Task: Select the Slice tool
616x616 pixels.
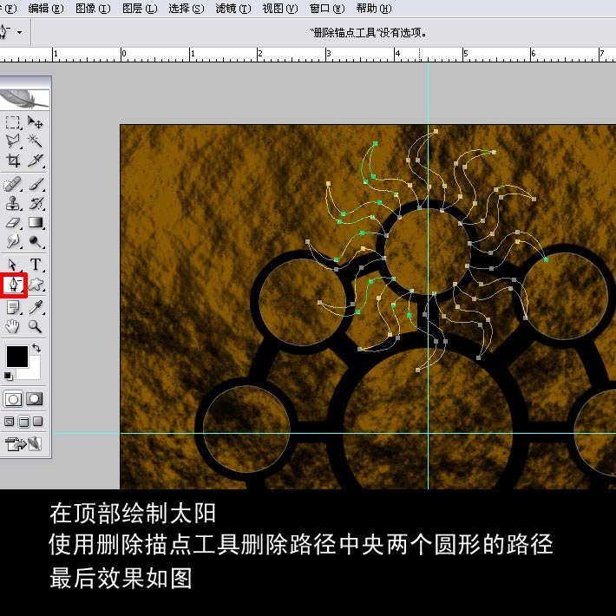Action: [x=35, y=160]
